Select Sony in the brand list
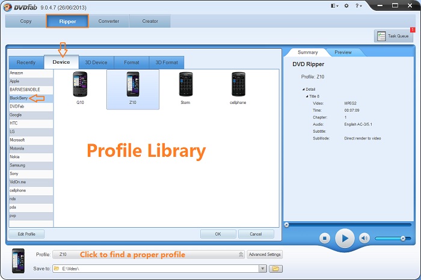The width and height of the screenshot is (421, 280). 31,174
